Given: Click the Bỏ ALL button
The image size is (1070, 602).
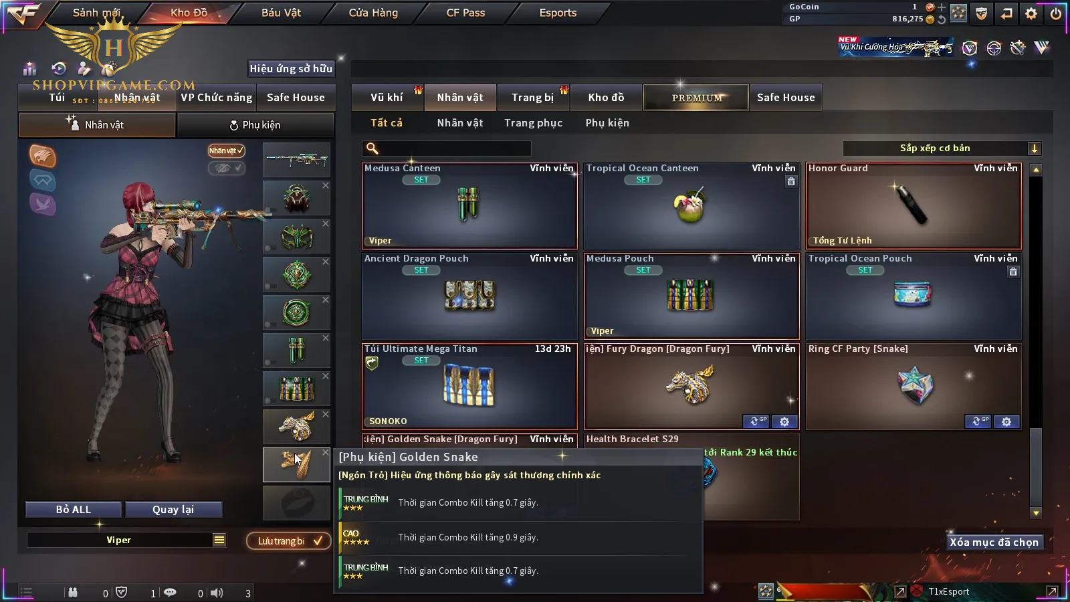Looking at the screenshot, I should point(74,509).
